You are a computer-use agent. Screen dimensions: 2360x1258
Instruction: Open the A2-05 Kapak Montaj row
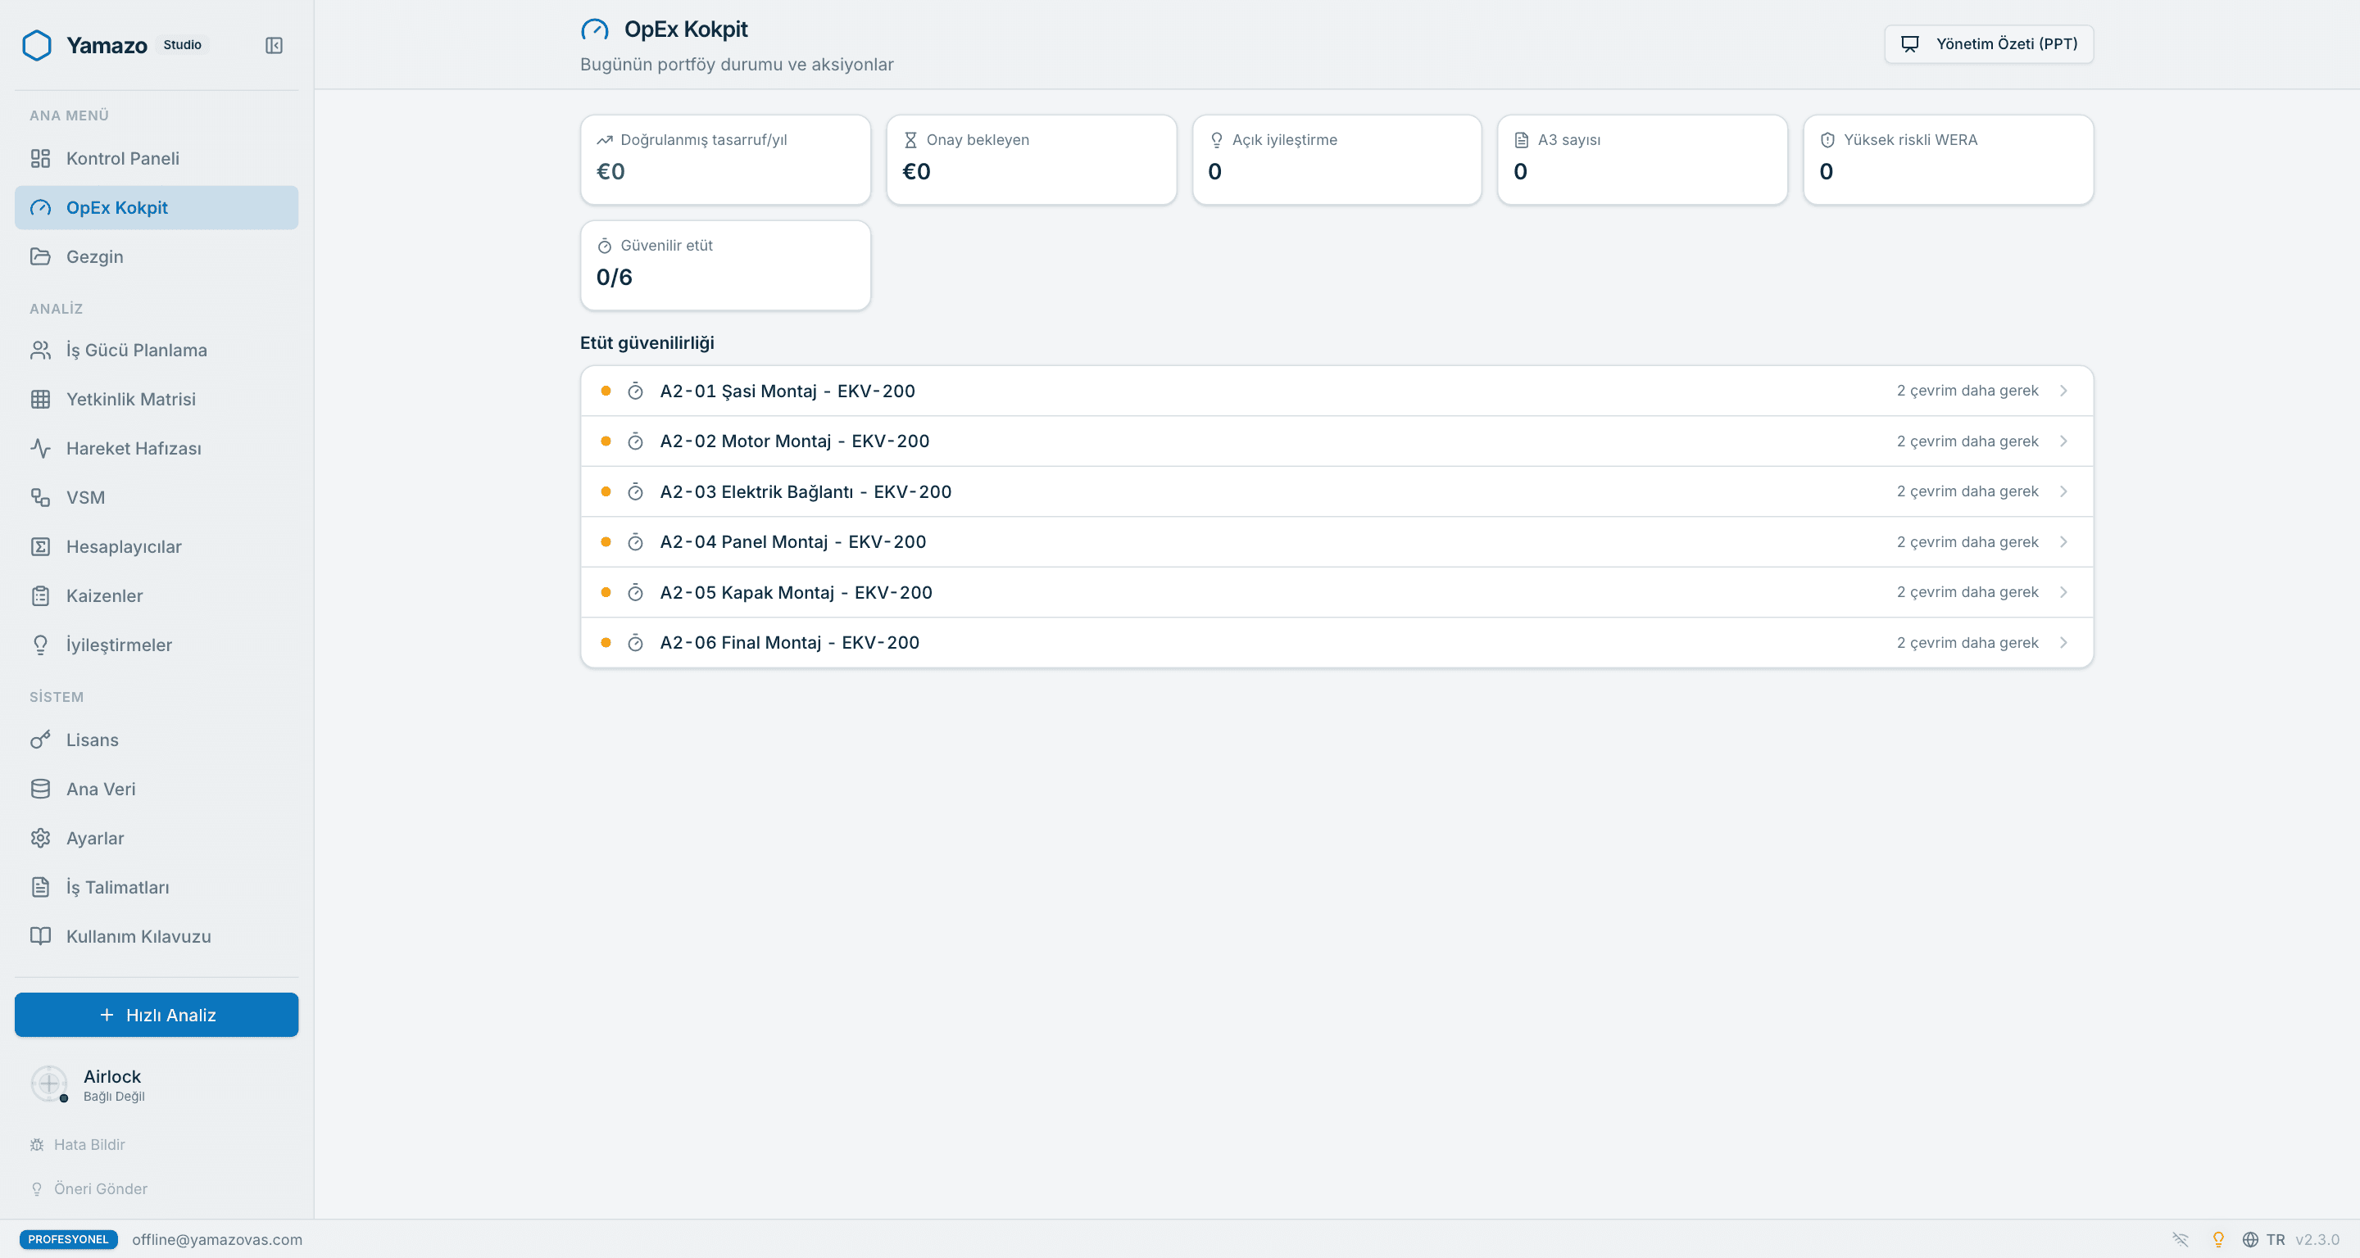click(1337, 592)
